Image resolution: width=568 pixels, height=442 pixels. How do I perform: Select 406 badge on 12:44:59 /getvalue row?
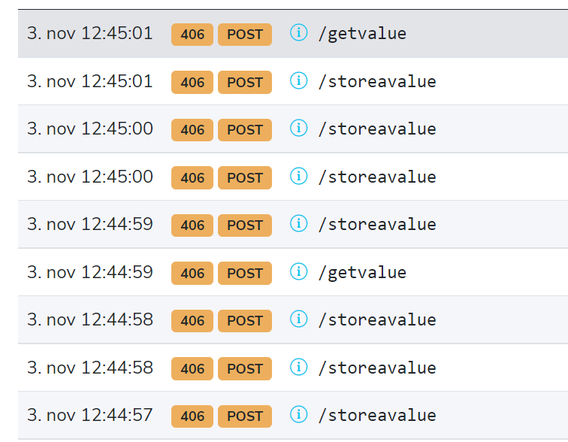[x=192, y=273]
